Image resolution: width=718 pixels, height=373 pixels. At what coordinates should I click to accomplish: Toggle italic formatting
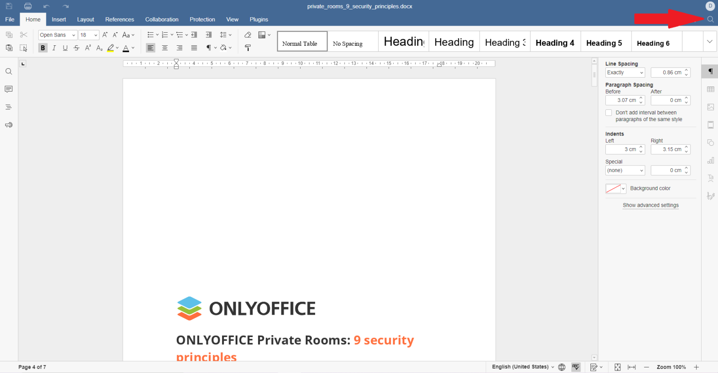point(54,47)
